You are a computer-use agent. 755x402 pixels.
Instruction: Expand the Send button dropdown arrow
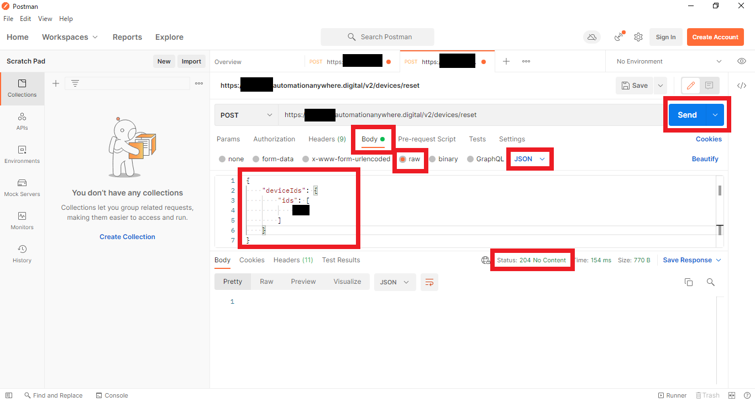click(715, 115)
